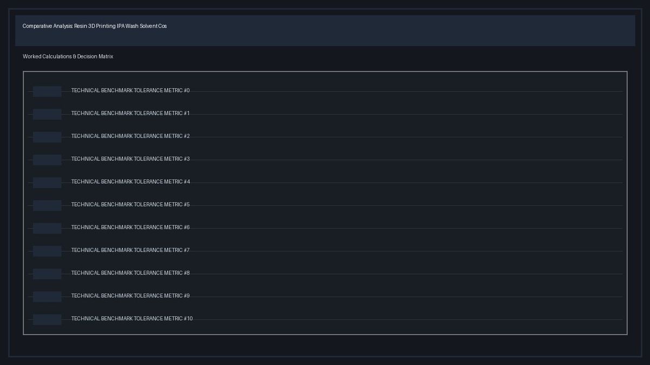The image size is (650, 365).
Task: Click the 'Comparative Analysis: Resin 3D Printing' title
Action: tap(95, 26)
